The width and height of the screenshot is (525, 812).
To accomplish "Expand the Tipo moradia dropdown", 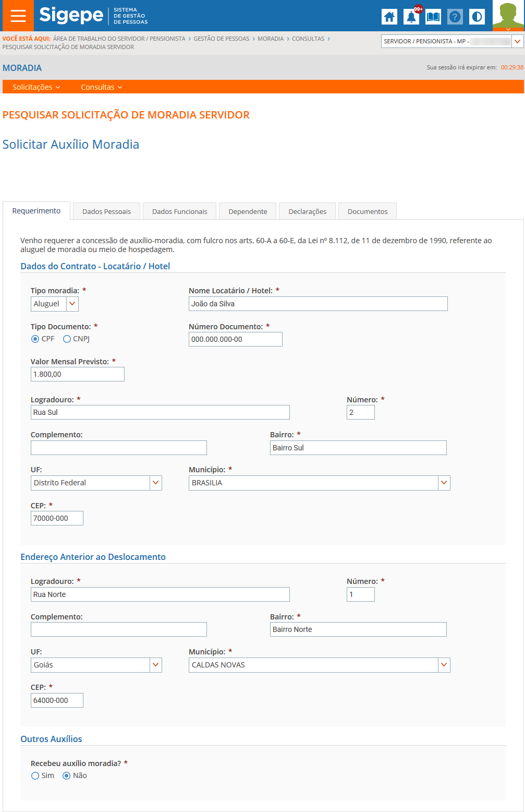I will 72,304.
